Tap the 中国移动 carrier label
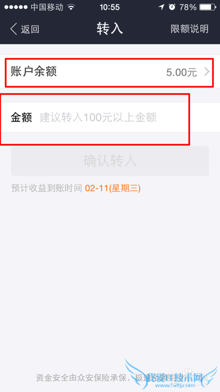The height and width of the screenshot is (392, 220). tap(47, 8)
